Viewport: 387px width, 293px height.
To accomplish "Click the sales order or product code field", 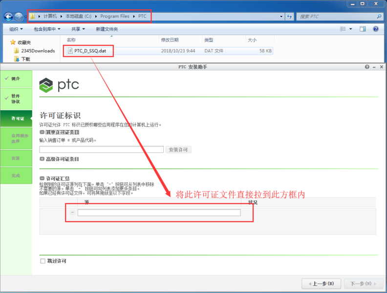I will [x=102, y=149].
